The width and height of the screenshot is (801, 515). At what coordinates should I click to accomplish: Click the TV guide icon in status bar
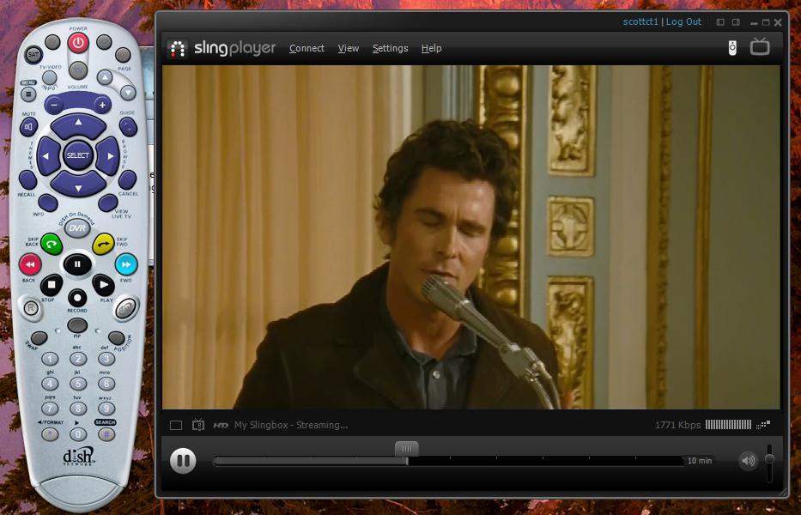[x=198, y=425]
